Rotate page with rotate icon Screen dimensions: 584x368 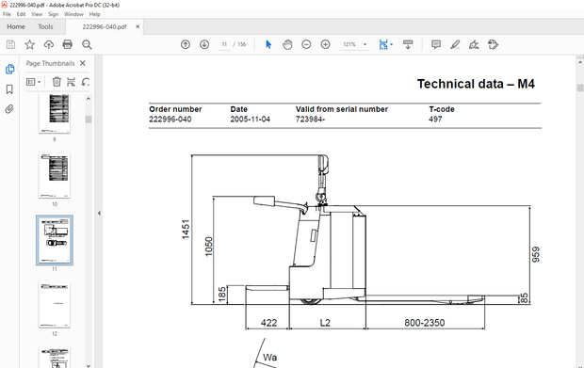86,82
